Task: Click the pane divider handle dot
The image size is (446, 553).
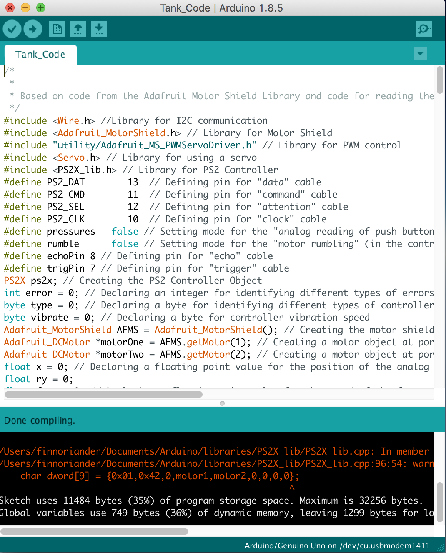Action: point(222,403)
